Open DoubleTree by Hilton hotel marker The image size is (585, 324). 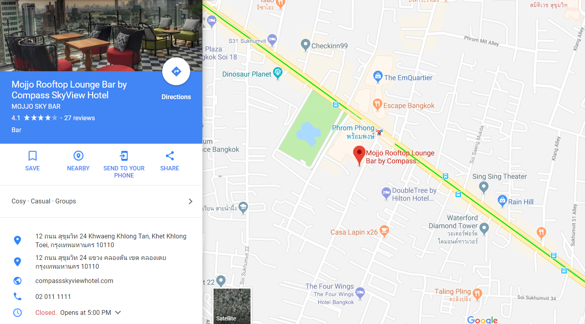tap(386, 193)
